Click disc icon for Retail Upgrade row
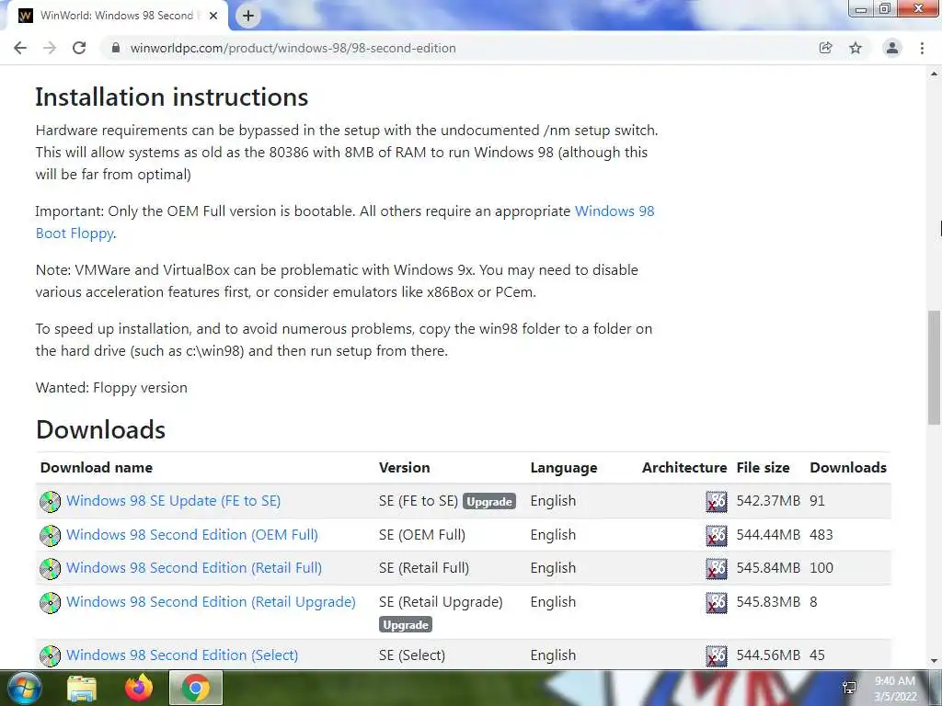Viewport: 942px width, 706px height. [50, 603]
